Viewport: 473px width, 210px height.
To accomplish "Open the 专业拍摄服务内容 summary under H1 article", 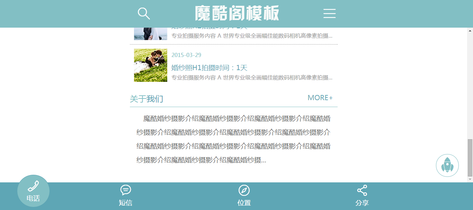I will [x=252, y=78].
